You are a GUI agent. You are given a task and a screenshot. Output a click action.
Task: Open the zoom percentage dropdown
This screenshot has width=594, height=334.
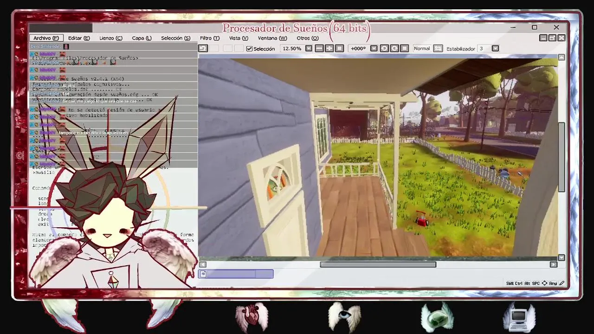309,48
